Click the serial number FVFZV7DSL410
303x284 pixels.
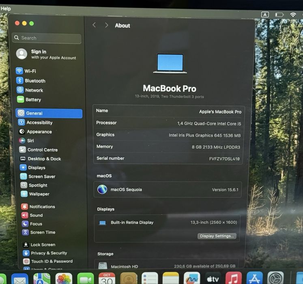click(224, 159)
